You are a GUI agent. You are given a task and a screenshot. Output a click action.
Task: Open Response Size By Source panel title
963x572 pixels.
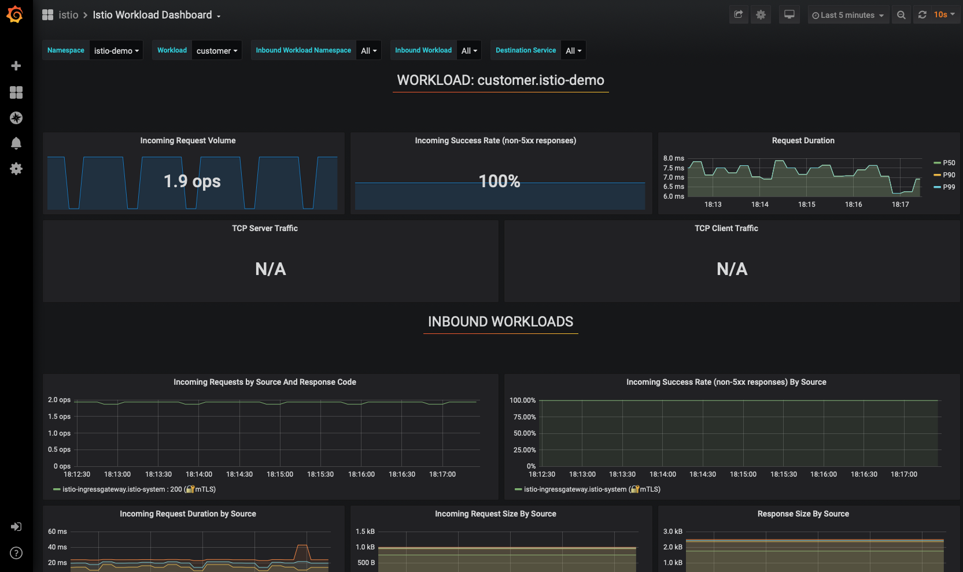pos(803,514)
